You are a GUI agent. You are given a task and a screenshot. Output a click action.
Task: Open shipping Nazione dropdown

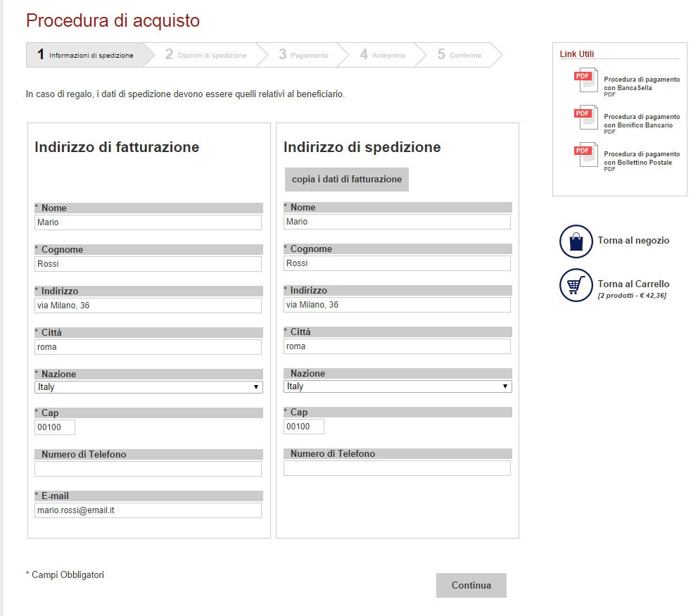pos(398,386)
